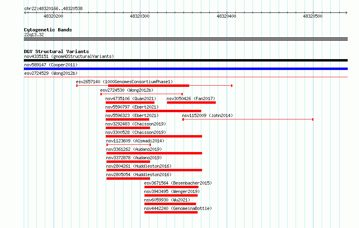Viewport: 359px width, 228px height.
Task: Click the red bar under nsv6059930
Action: (170, 204)
